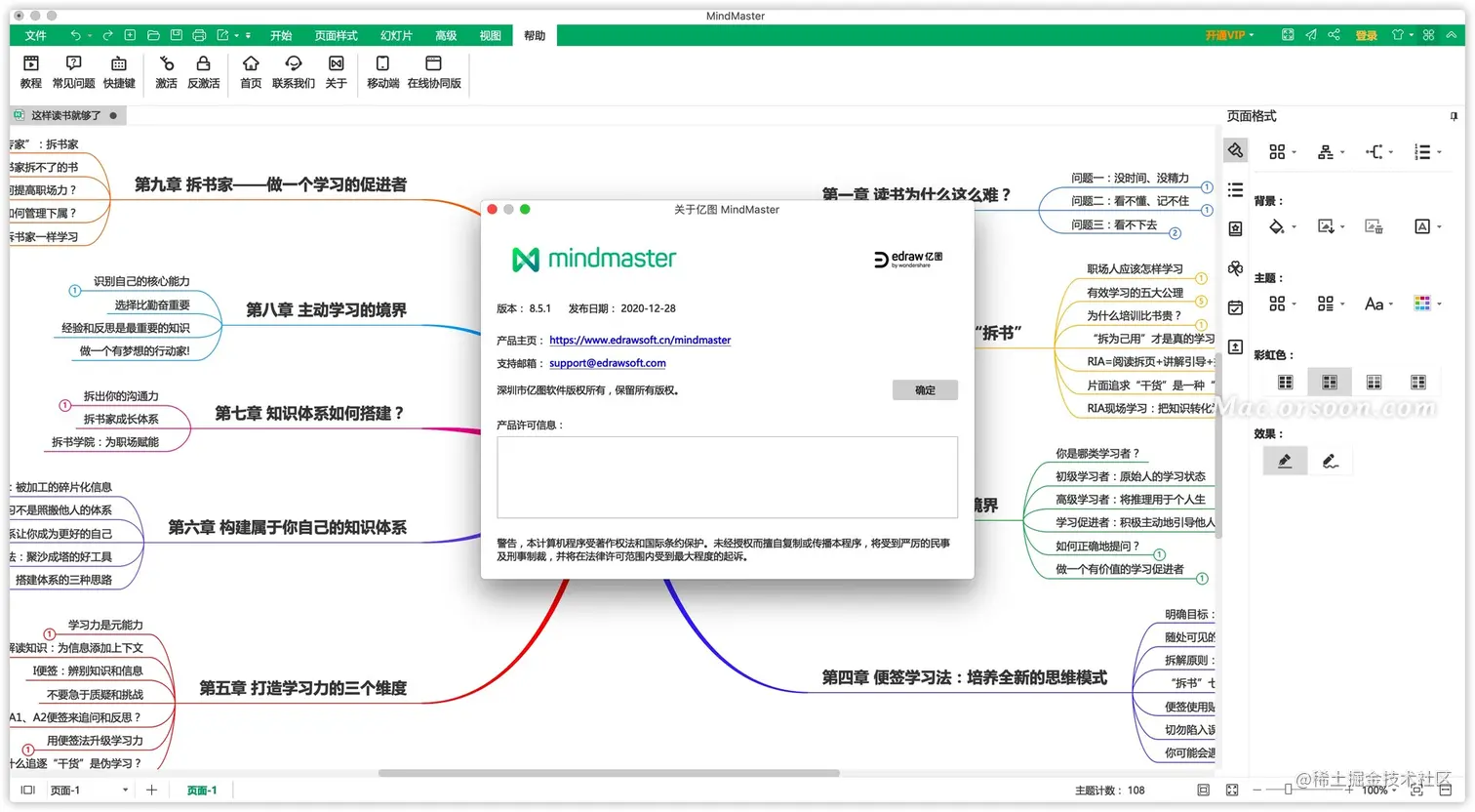Save the document with disk icon

pos(177,35)
